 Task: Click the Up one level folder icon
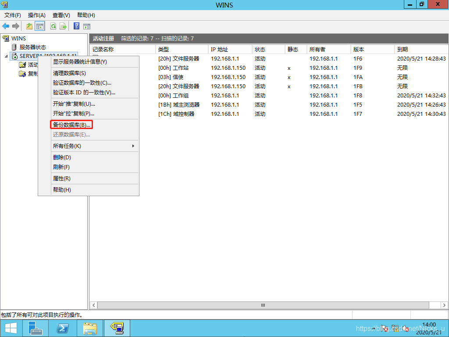click(x=29, y=26)
